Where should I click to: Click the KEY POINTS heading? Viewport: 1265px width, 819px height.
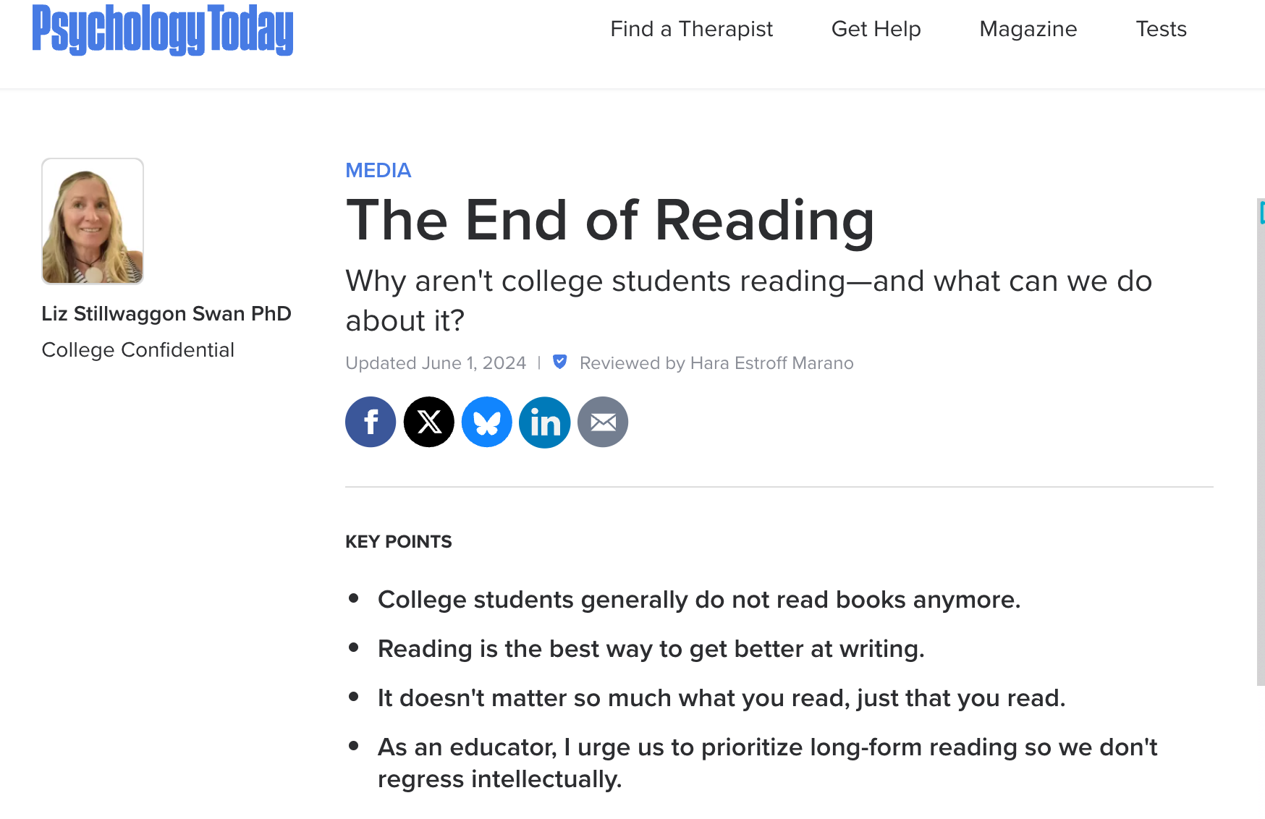[x=398, y=541]
